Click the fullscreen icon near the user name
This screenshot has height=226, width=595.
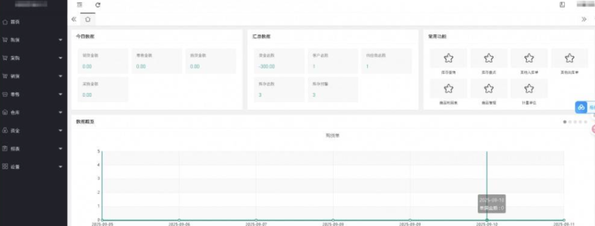(x=562, y=5)
